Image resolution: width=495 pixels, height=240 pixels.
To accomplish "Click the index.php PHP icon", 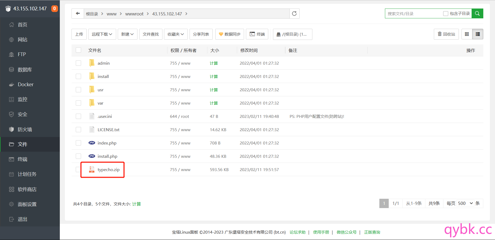I will (92, 143).
